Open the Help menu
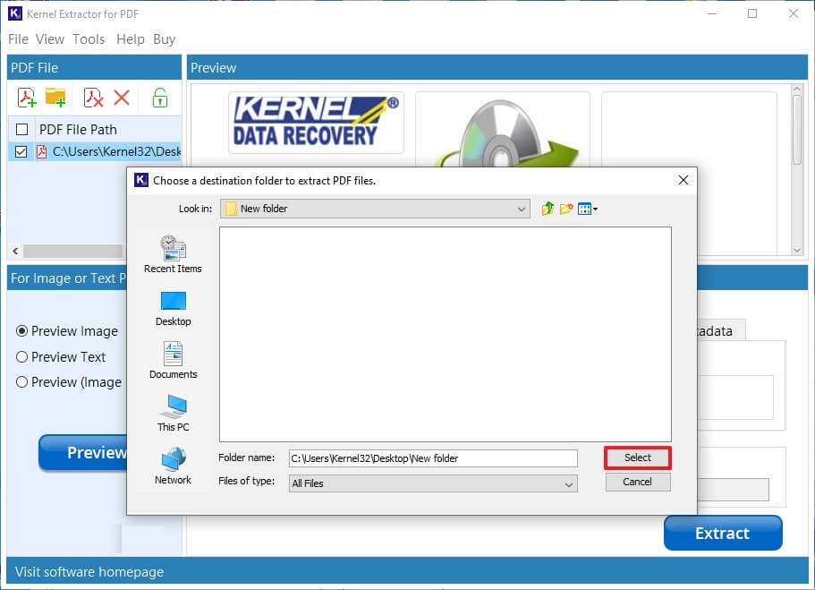The width and height of the screenshot is (815, 590). tap(130, 39)
